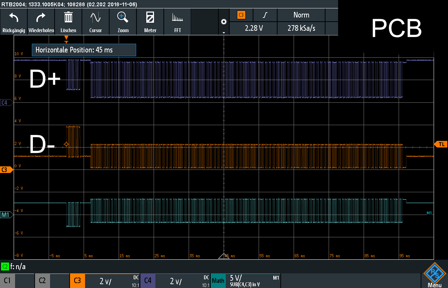Click the 278 kSa/s sample rate field

(301, 28)
